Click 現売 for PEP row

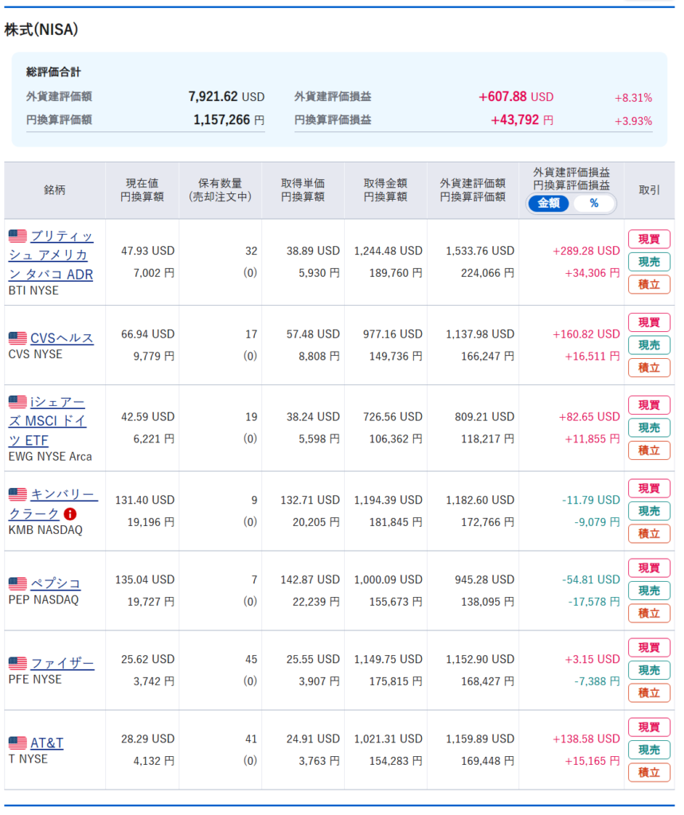(649, 591)
